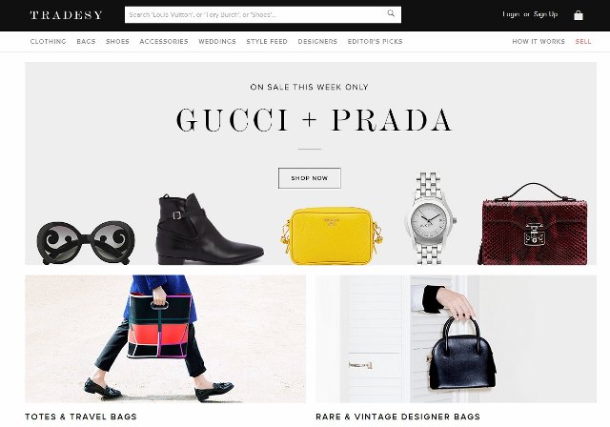Image resolution: width=610 pixels, height=427 pixels.
Task: Select the yellow Prada bag image
Action: coord(332,235)
